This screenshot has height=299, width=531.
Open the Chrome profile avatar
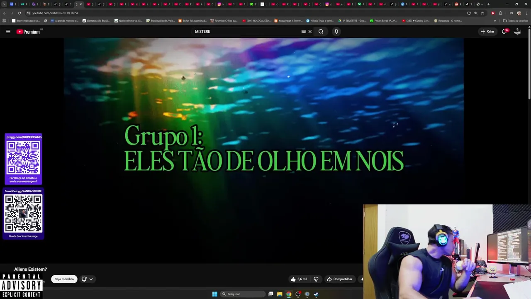click(519, 13)
